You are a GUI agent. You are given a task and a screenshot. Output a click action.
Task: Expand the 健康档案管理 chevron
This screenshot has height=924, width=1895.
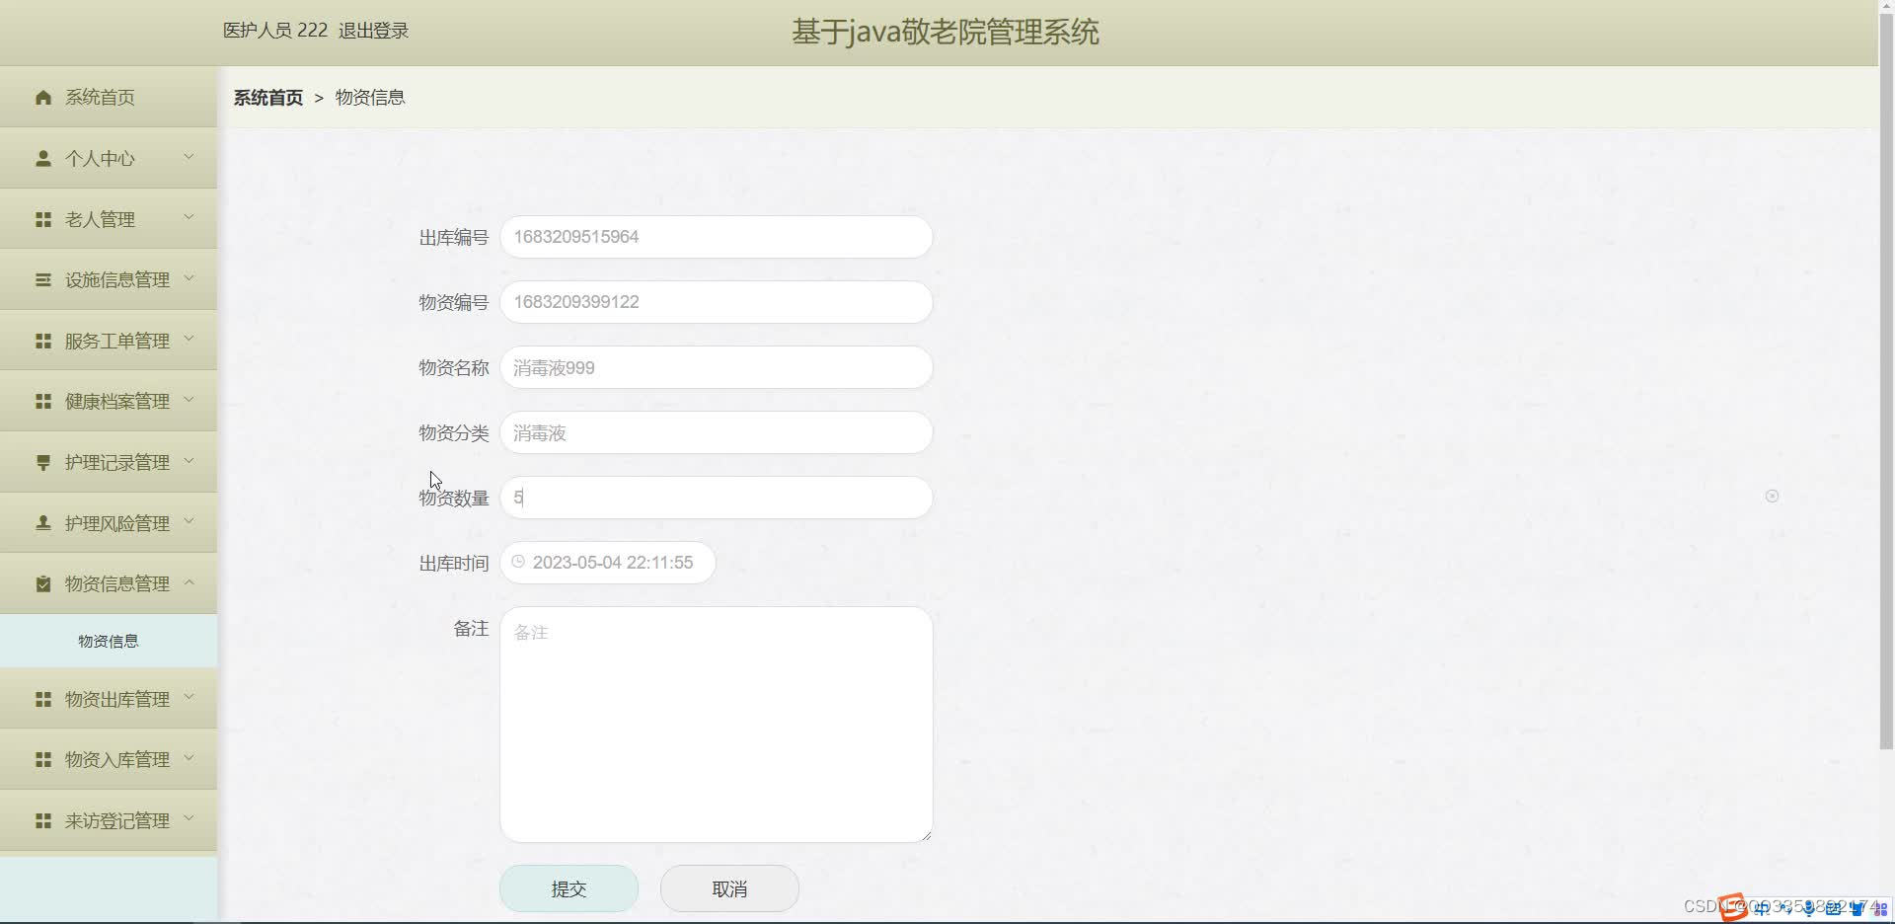pos(189,400)
